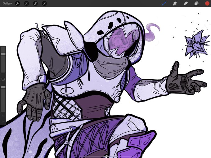Viewport: 211px width, 158px height.
Task: Tap the sidebar modify square button
Action: pos(3,79)
